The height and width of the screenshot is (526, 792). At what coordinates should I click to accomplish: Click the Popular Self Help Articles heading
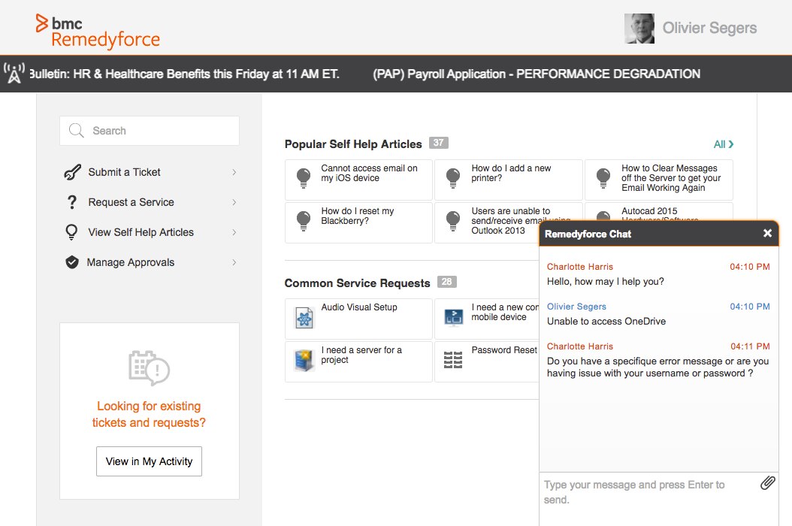click(353, 144)
